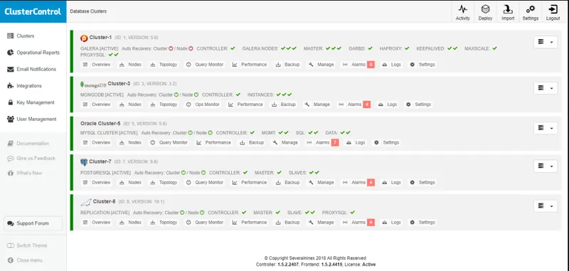Open Performance of Cluster-1
The width and height of the screenshot is (569, 271).
250,65
